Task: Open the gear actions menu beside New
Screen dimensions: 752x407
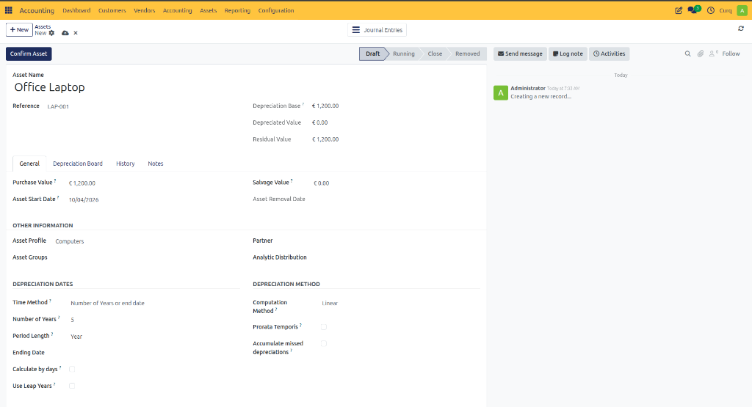Action: [x=52, y=33]
